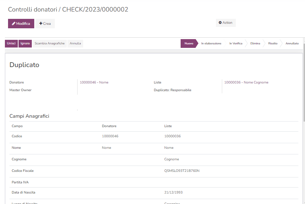Viewport: 305px width, 204px height.
Task: Click the gear icon beside Action
Action: click(220, 23)
